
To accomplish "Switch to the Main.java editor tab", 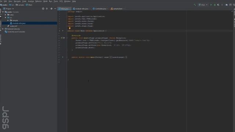I will 64,9.
